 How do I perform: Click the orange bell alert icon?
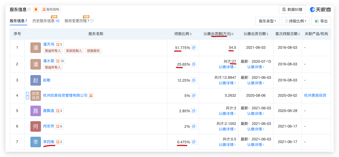[36, 9]
